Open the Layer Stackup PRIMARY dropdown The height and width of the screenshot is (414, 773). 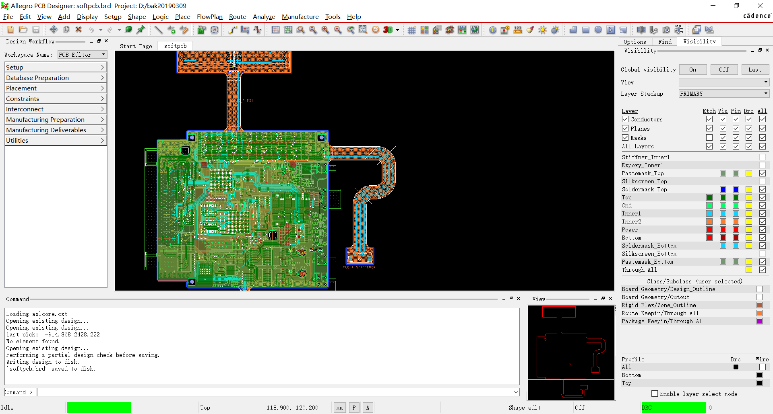pos(724,93)
